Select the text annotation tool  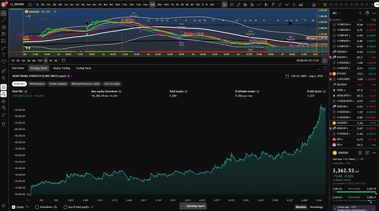click(4, 55)
